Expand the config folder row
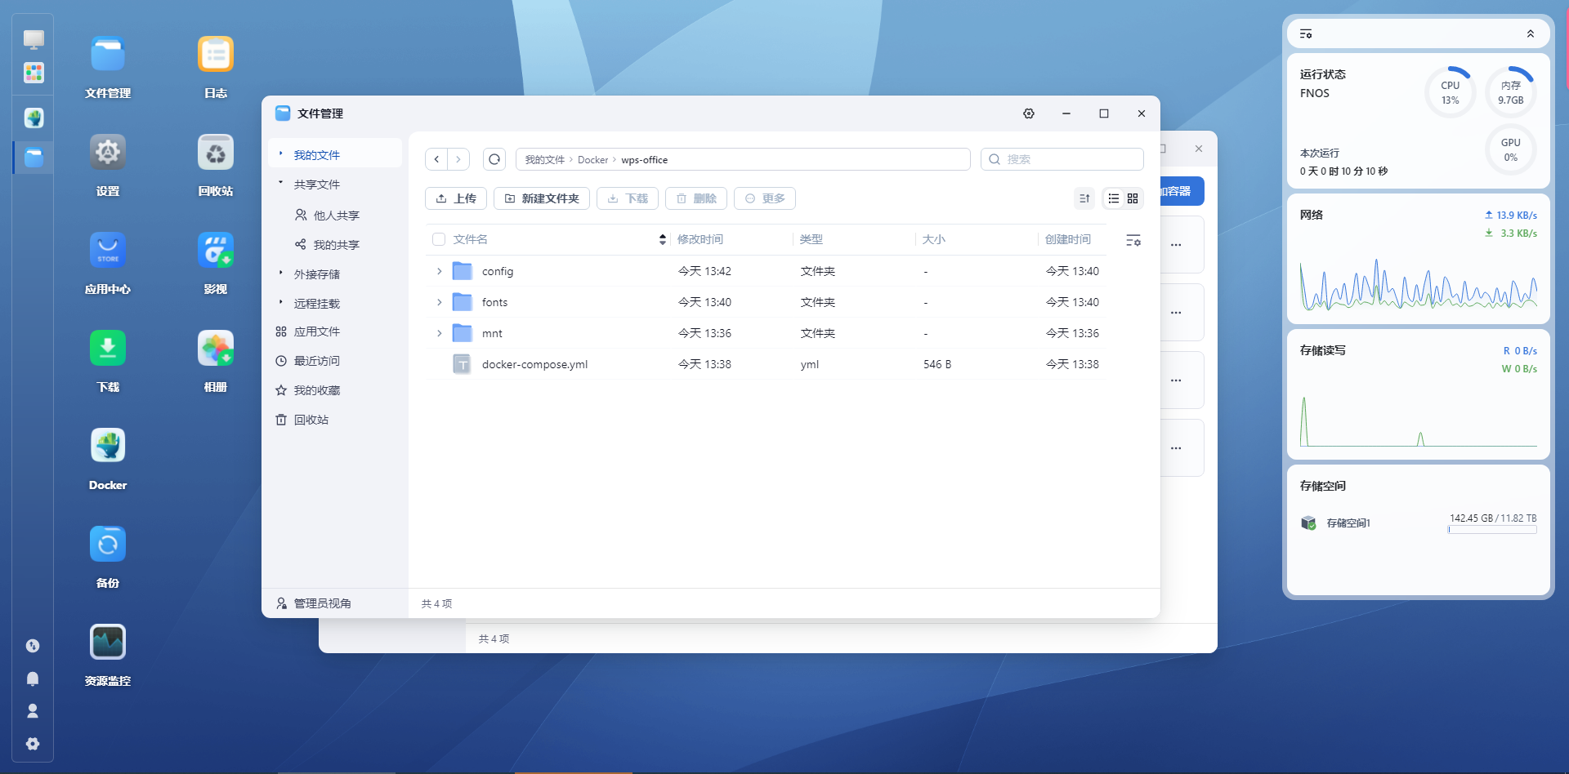The width and height of the screenshot is (1569, 774). tap(439, 271)
